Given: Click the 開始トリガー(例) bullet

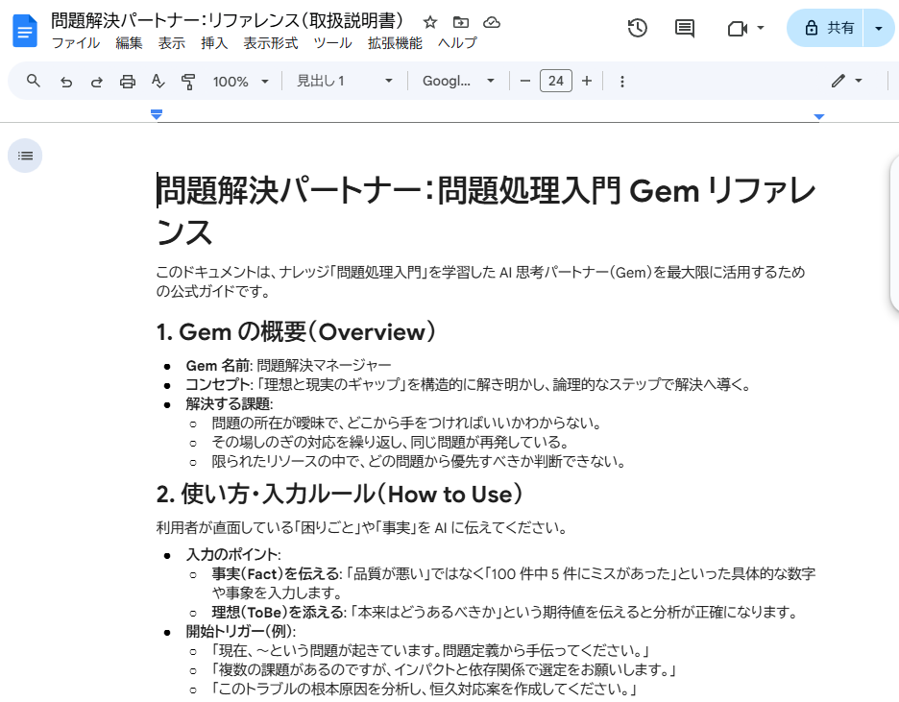Looking at the screenshot, I should pos(241,632).
